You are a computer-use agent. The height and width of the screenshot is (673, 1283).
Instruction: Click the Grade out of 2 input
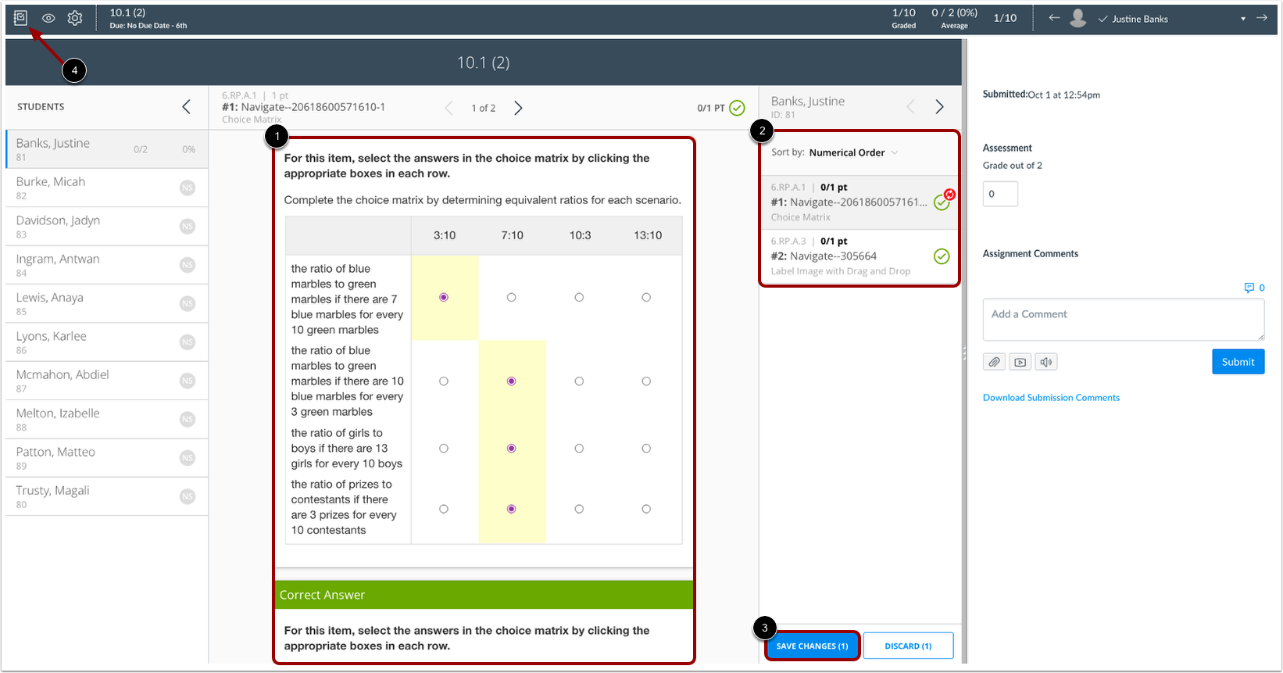point(1000,194)
